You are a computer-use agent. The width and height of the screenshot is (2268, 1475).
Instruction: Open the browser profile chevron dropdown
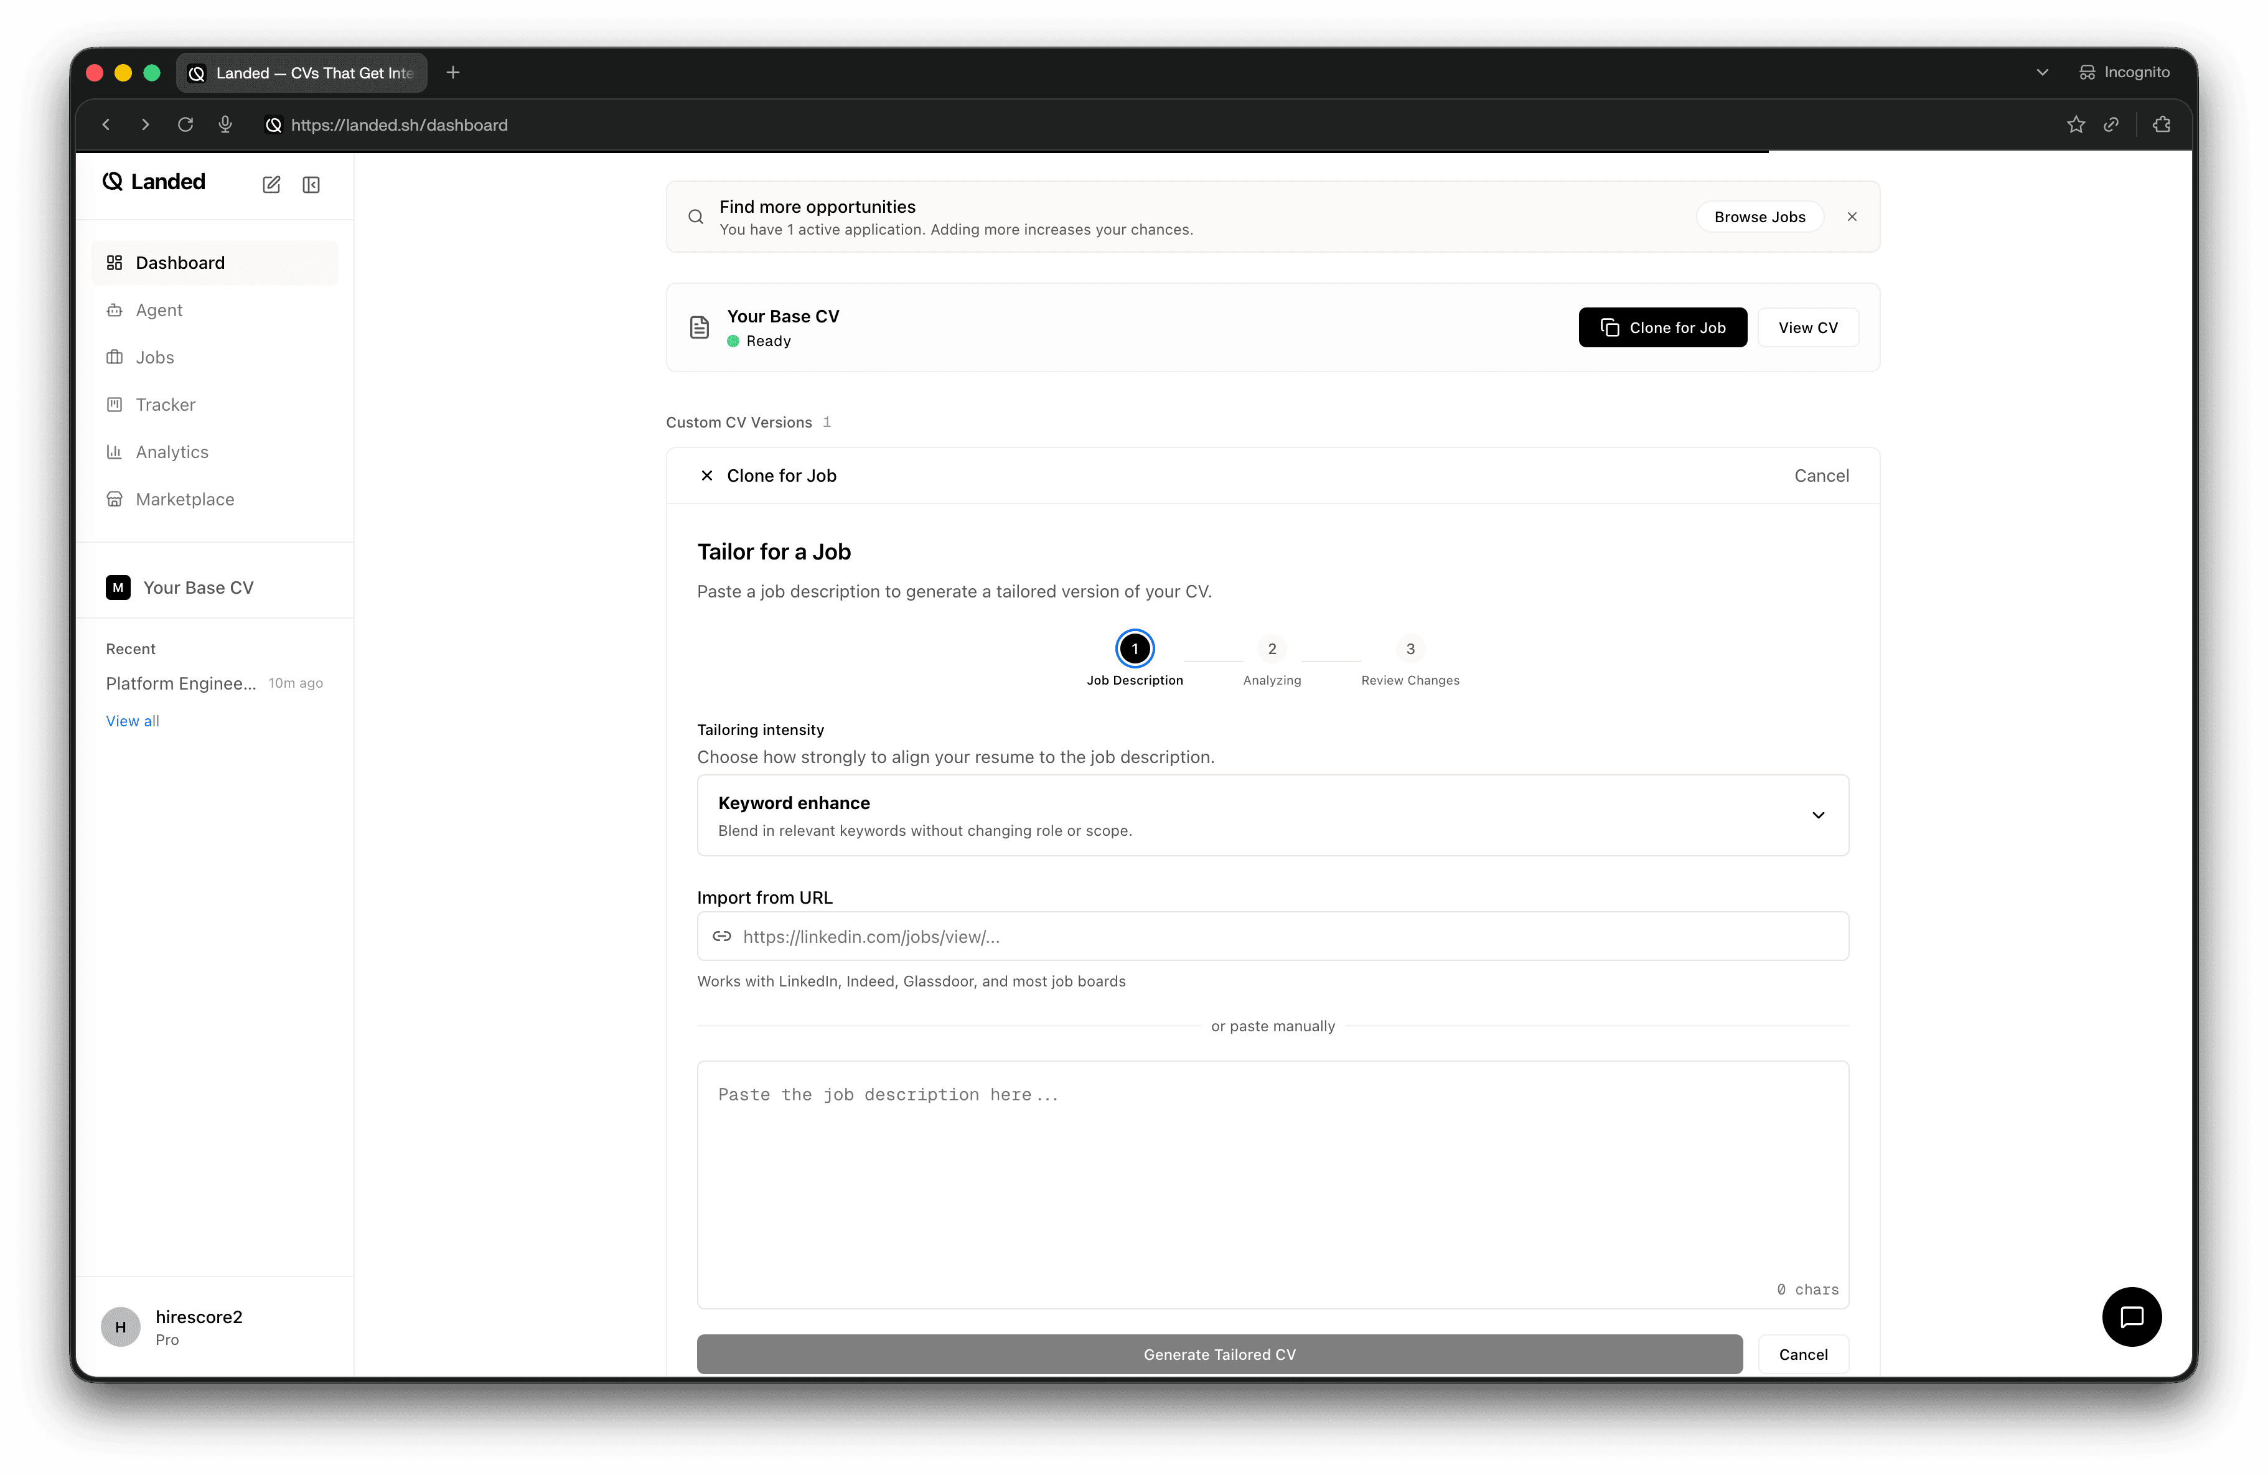pyautogui.click(x=2041, y=72)
